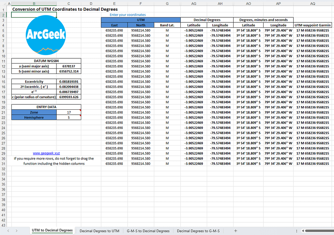
Task: Select column AQ header
Action: [x=312, y=4]
